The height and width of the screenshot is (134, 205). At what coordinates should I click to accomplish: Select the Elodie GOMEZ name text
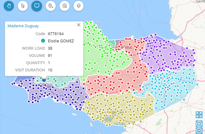pyautogui.click(x=61, y=41)
